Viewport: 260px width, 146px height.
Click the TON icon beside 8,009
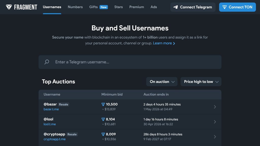click(103, 134)
